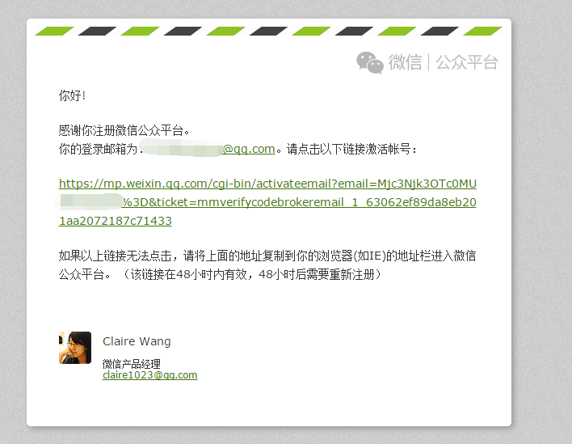572x444 pixels.
Task: Open the @qq.com login email link
Action: point(248,149)
